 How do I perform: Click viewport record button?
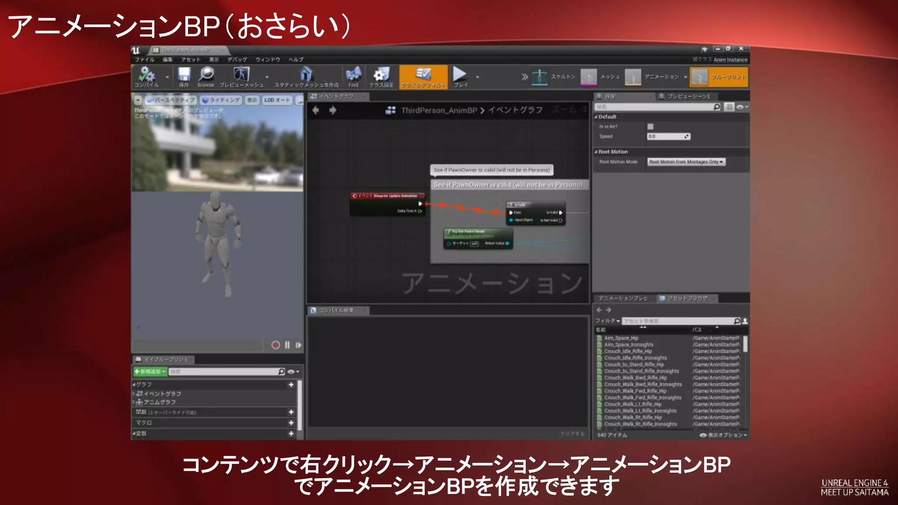pyautogui.click(x=275, y=345)
